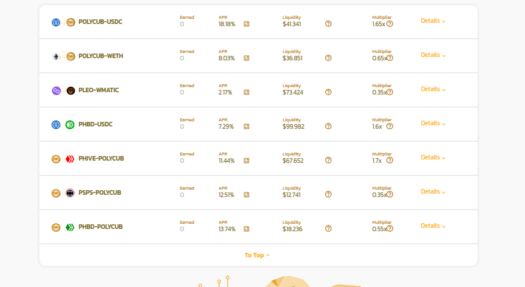This screenshot has width=525, height=287.
Task: Expand Details for PLEO-WMATIC farm
Action: pos(433,89)
